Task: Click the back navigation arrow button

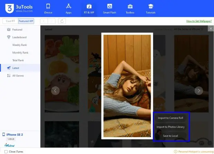Action: pos(44,21)
